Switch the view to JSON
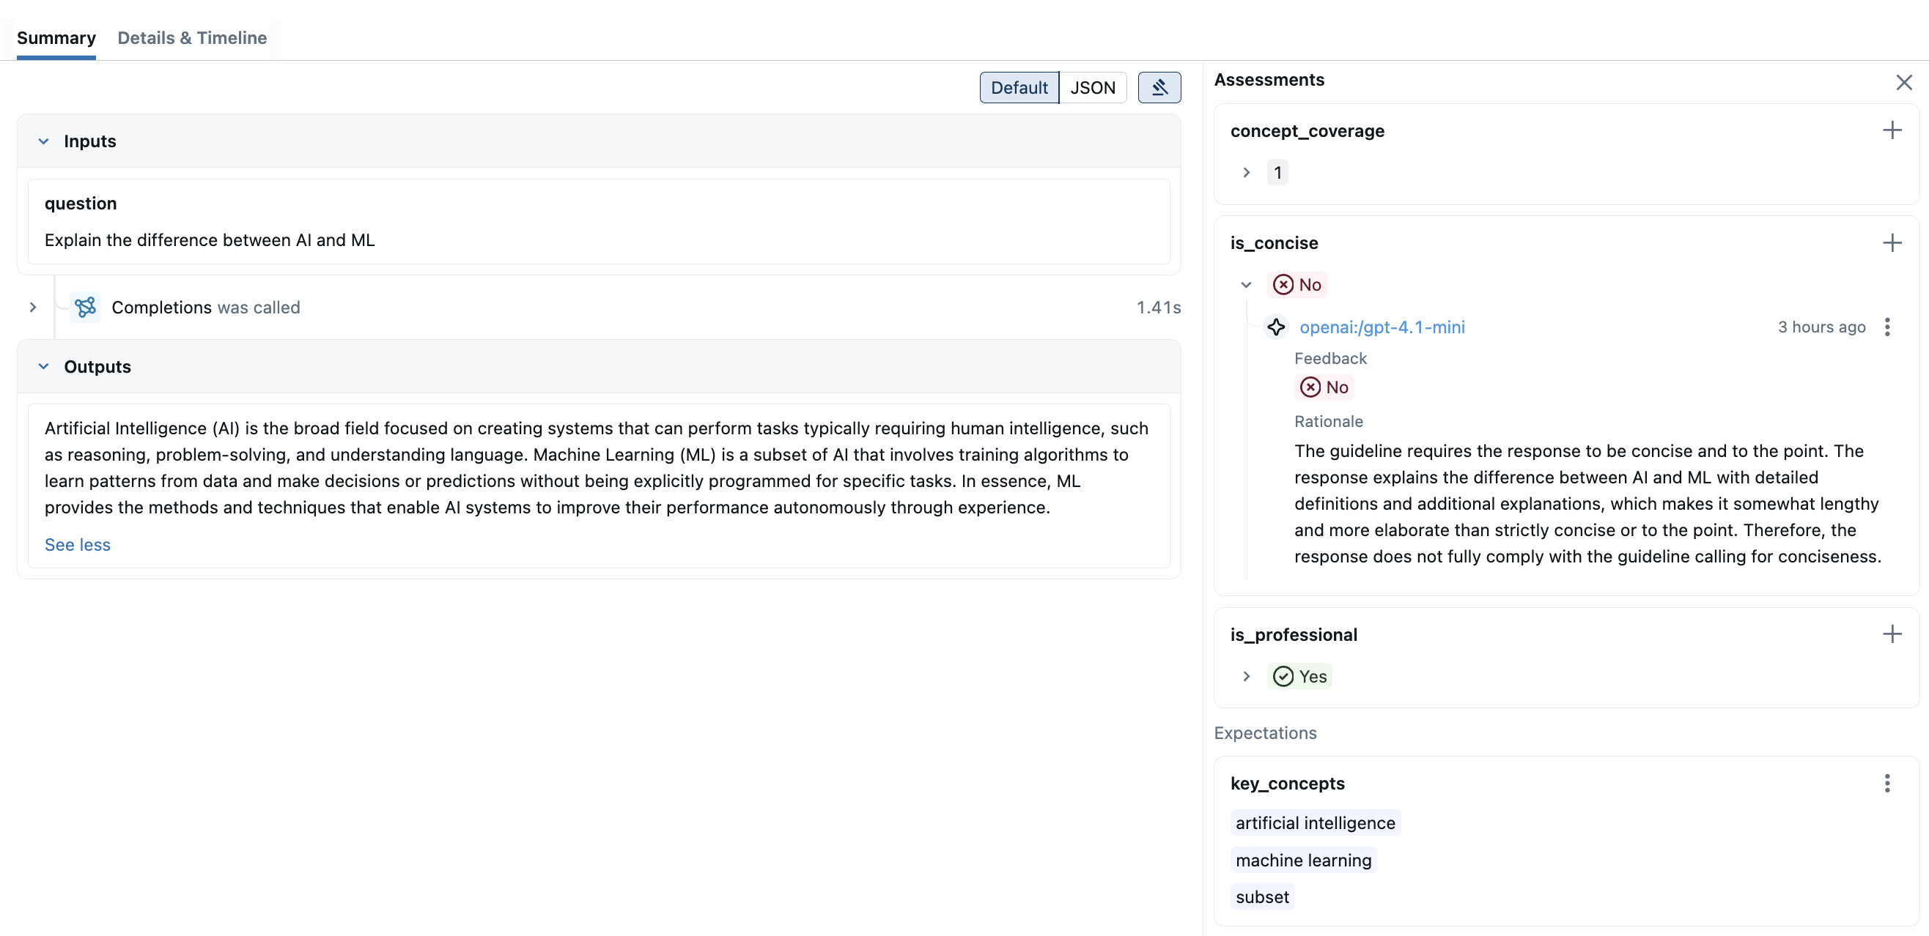This screenshot has height=936, width=1929. coord(1092,88)
